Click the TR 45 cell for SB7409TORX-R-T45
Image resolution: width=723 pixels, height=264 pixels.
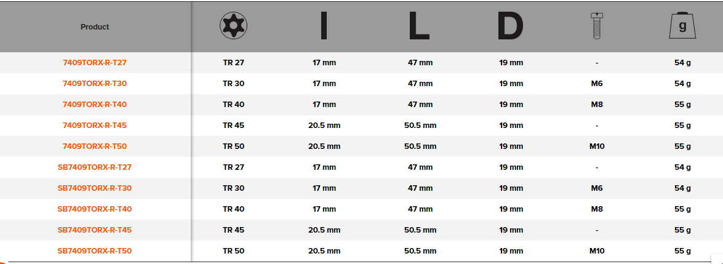233,230
